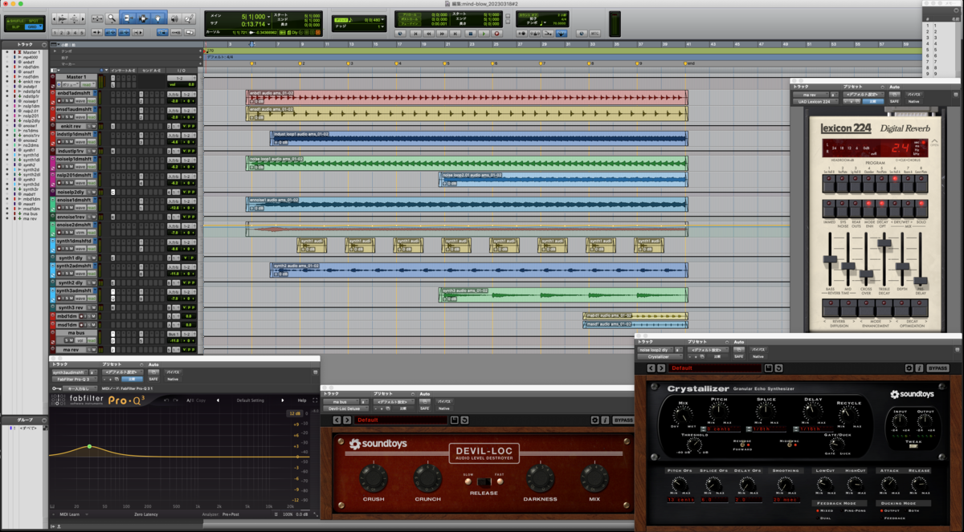Click the green EQ band node

[89, 446]
